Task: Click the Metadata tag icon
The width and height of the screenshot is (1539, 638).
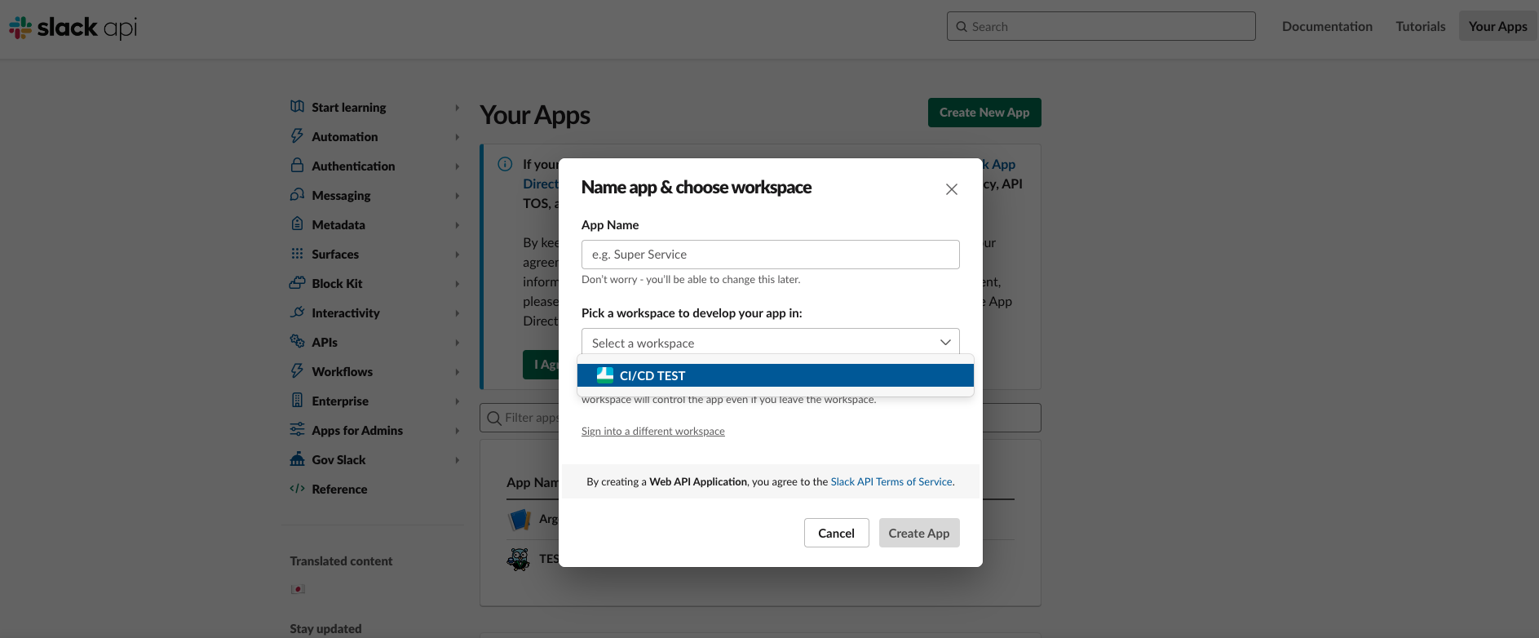Action: click(x=298, y=224)
